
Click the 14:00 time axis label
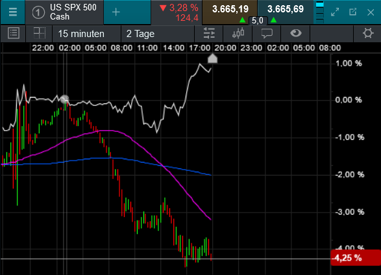click(x=173, y=48)
